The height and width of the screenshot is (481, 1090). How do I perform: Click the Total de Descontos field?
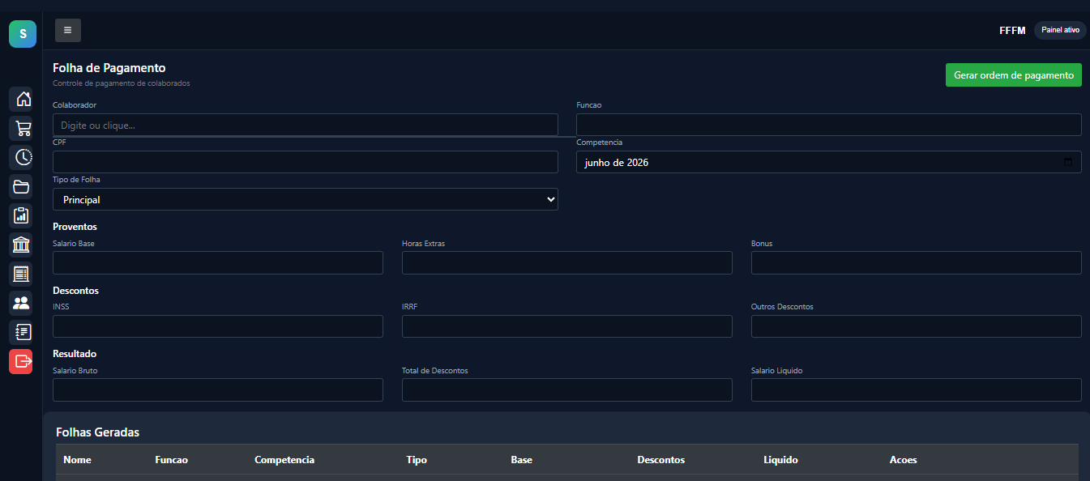click(567, 389)
